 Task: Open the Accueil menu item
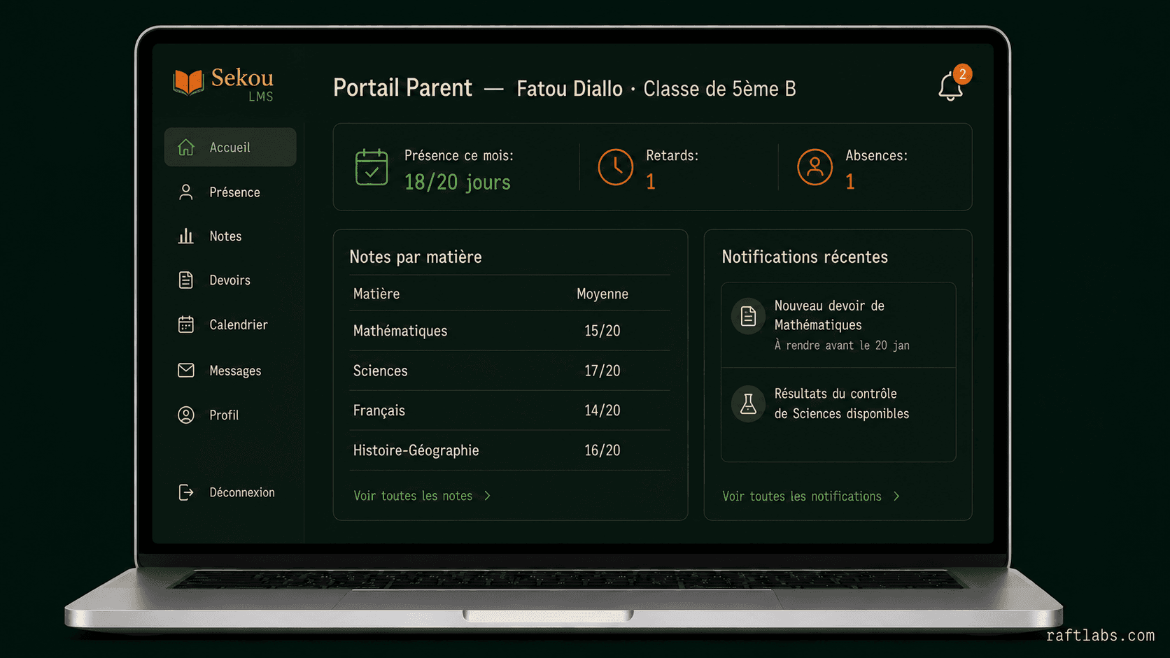(230, 147)
